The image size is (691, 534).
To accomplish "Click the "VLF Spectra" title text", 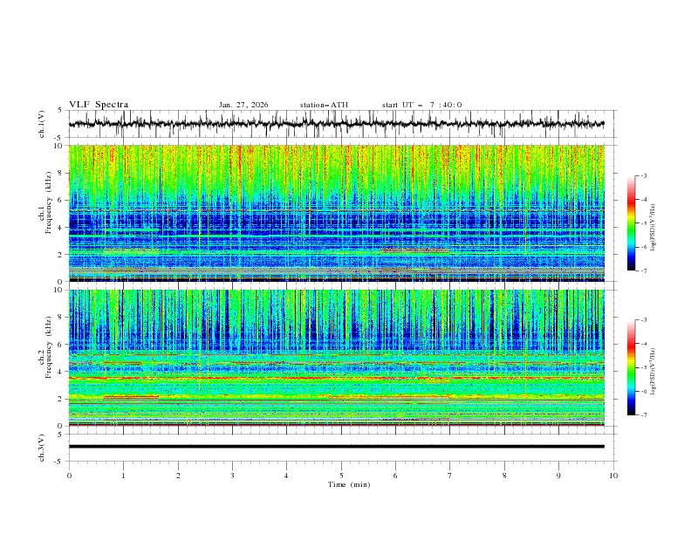I will 99,105.
